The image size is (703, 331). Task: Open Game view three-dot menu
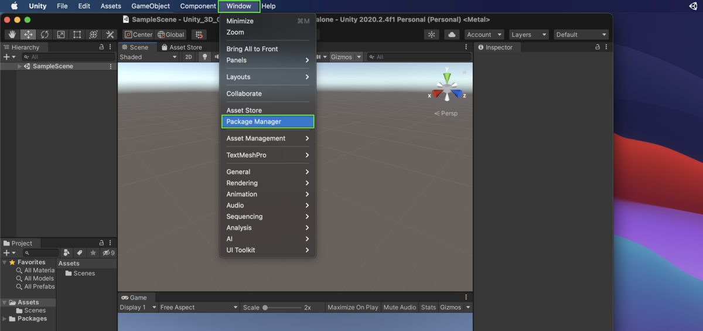[466, 297]
